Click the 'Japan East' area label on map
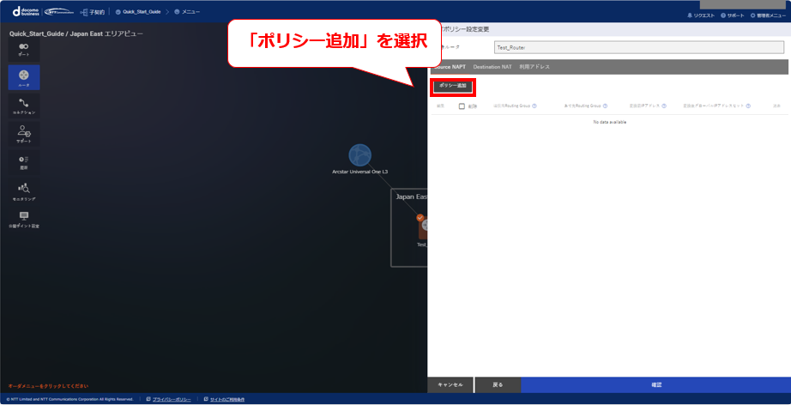Viewport: 791px width, 405px height. click(411, 196)
